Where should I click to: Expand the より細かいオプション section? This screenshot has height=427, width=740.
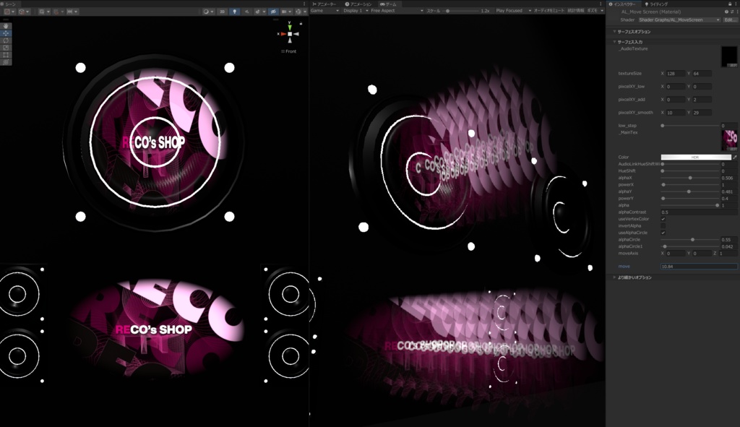coord(614,277)
